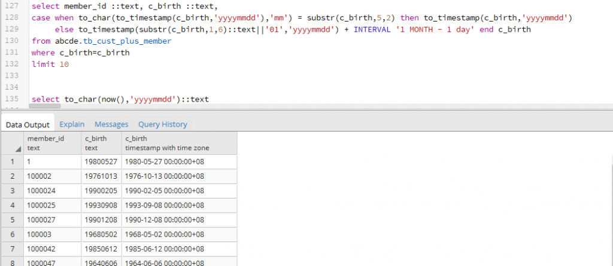This screenshot has height=266, width=613.
Task: Click line number 127 in the gutter
Action: 13,6
